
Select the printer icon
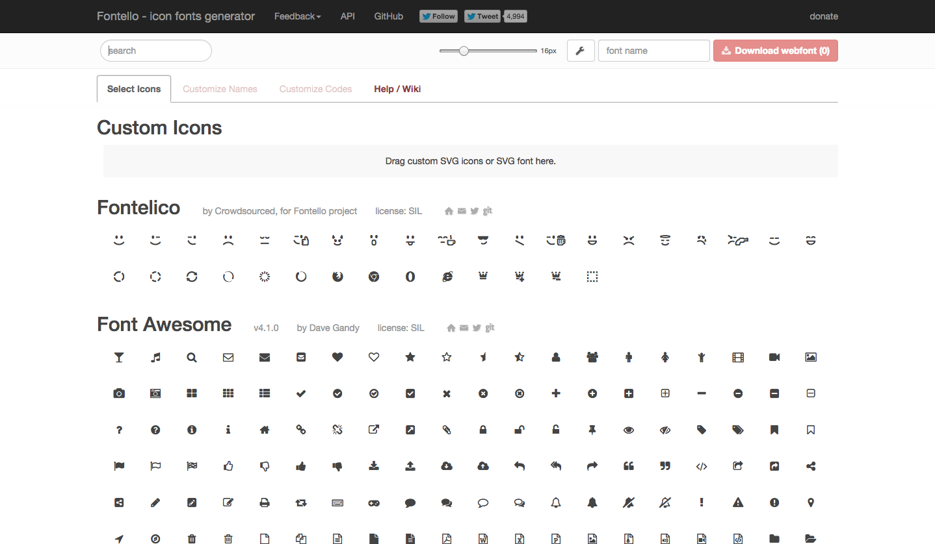[x=265, y=502]
